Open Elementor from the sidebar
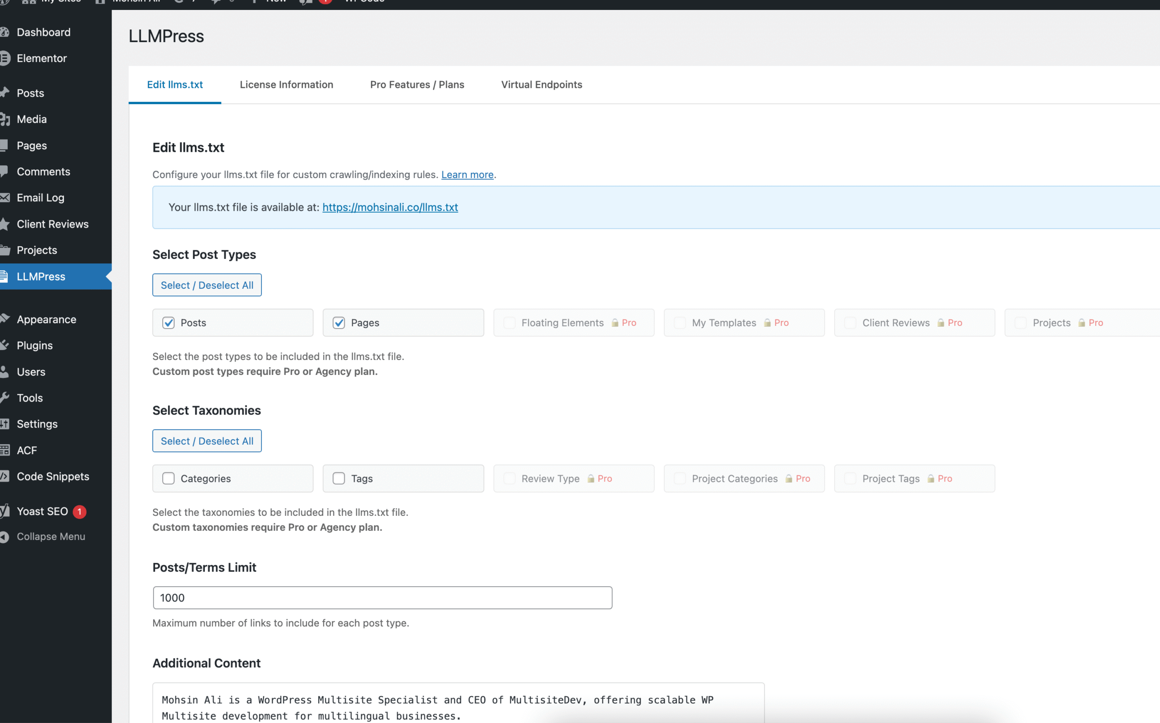 [41, 58]
